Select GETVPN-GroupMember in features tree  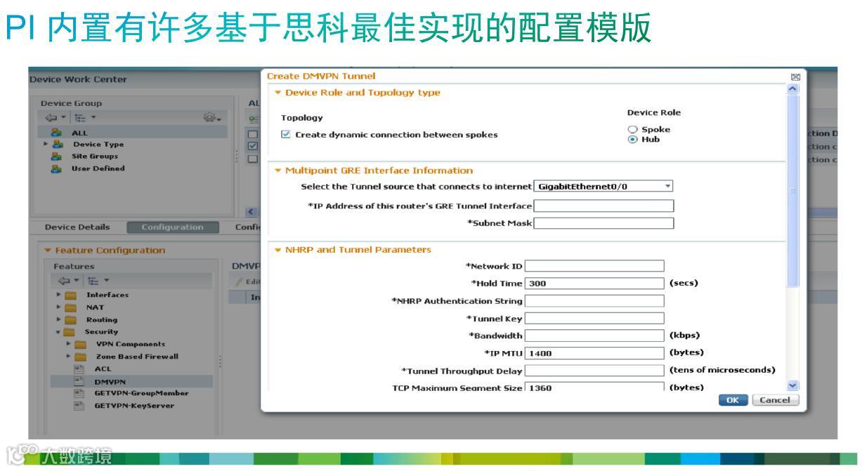141,394
